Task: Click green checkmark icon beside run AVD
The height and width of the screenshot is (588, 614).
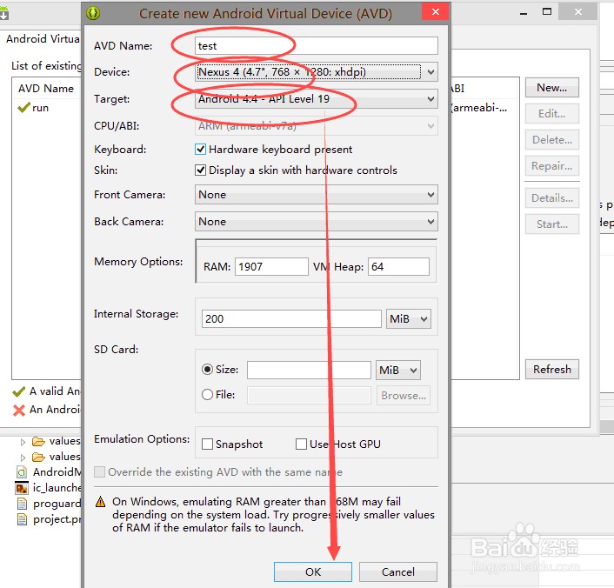Action: (23, 107)
